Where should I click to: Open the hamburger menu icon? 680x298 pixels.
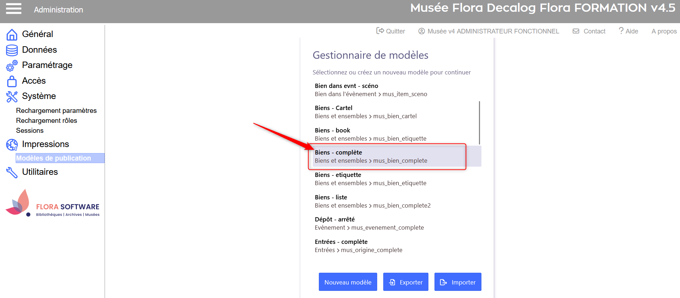tap(14, 9)
